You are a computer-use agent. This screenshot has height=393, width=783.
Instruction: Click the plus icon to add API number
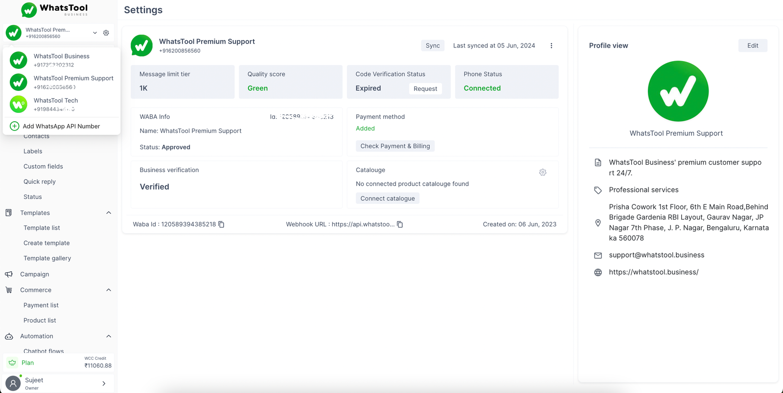(15, 126)
